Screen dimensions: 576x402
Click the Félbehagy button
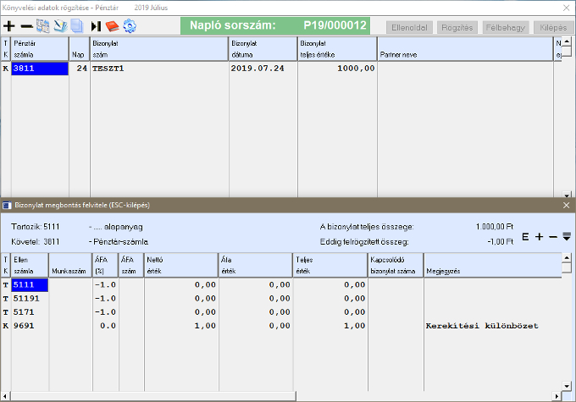tap(503, 26)
